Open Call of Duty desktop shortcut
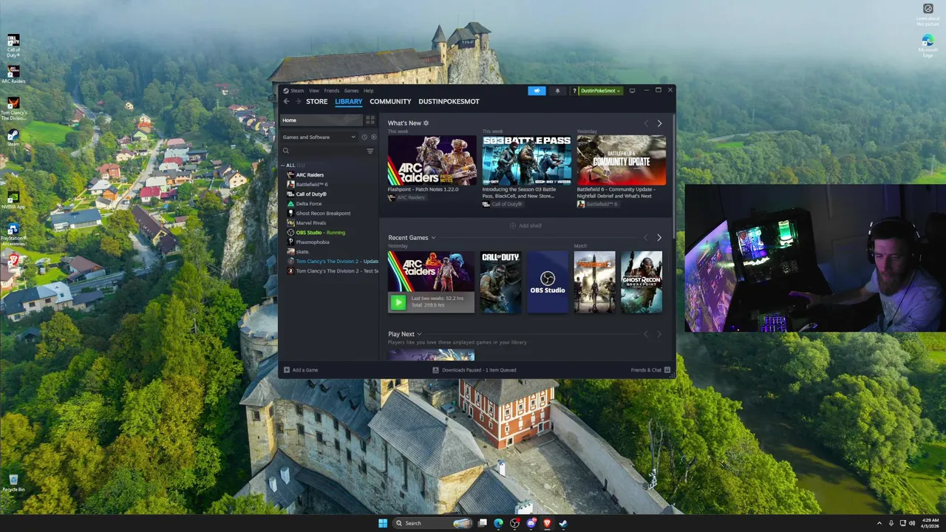Image resolution: width=946 pixels, height=532 pixels. (x=13, y=46)
